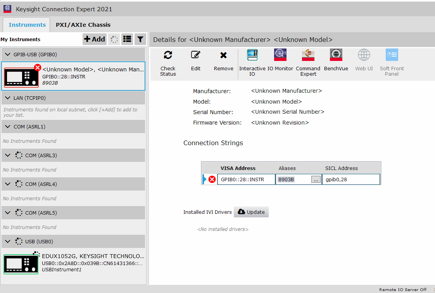Screen dimensions: 435x293
Task: Click the red error icon on 8903B instrument
Action: (38, 68)
